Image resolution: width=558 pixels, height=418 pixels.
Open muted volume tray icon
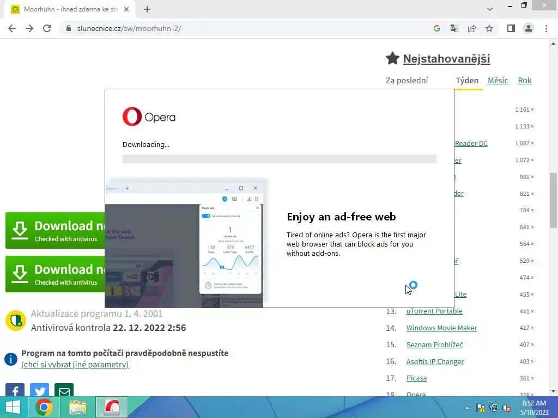(507, 408)
